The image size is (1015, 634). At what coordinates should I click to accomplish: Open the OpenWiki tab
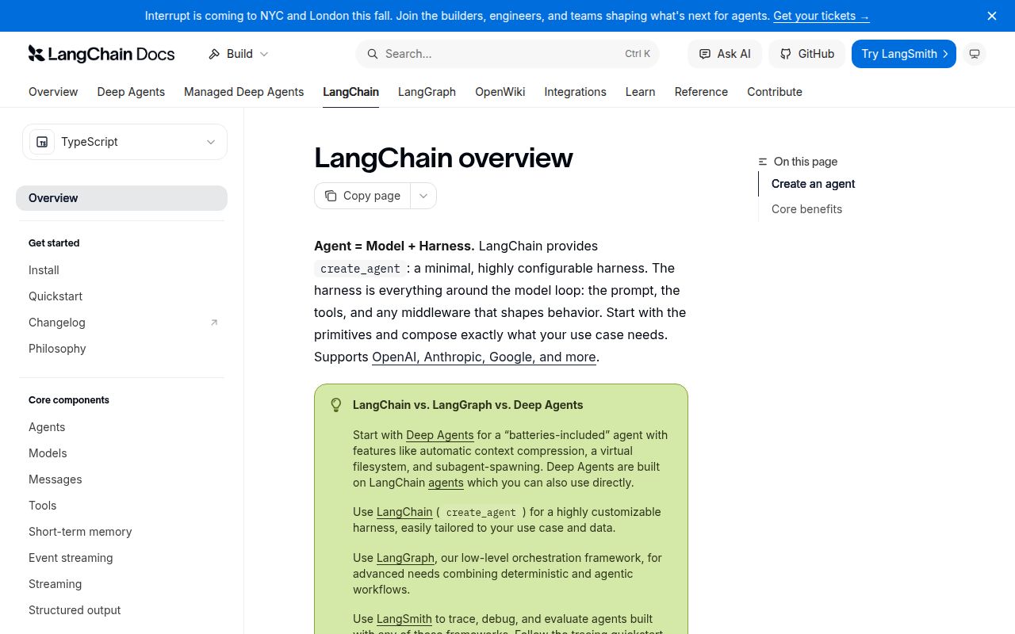pos(500,92)
